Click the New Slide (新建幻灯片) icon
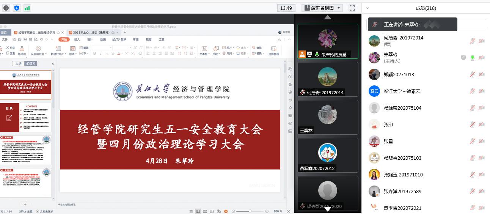Screen dimensions: 490x214 tap(58, 50)
